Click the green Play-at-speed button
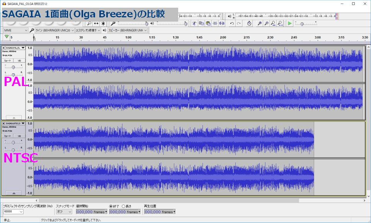 click(290, 24)
